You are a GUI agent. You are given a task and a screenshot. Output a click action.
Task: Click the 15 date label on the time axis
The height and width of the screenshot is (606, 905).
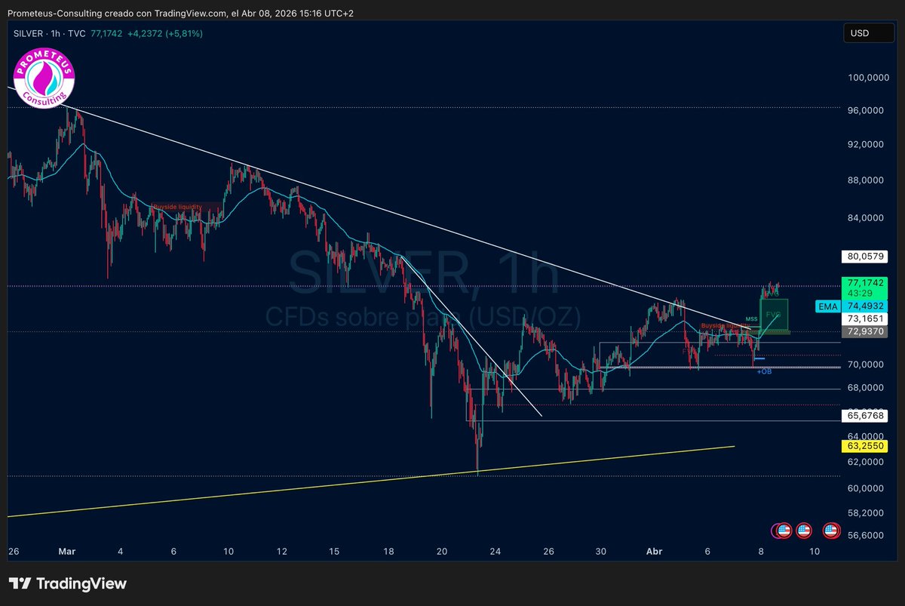pyautogui.click(x=334, y=552)
